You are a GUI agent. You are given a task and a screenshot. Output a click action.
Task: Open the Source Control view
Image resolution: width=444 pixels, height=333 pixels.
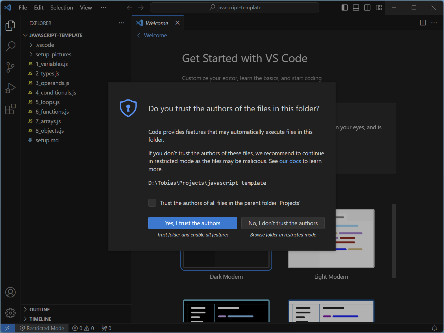coord(10,67)
